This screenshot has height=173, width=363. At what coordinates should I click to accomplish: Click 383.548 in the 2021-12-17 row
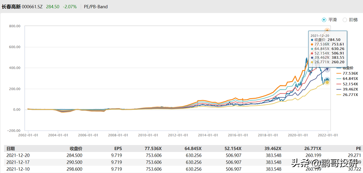click(x=274, y=162)
